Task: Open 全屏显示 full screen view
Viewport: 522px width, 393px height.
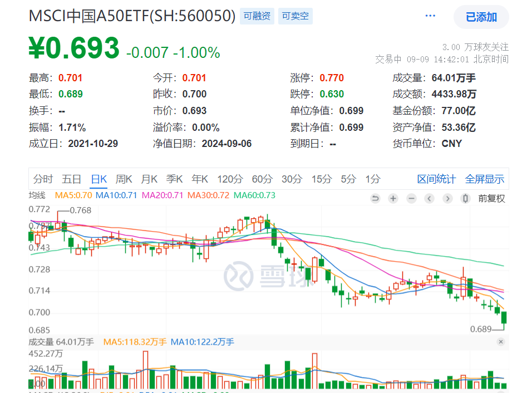Action: tap(483, 179)
